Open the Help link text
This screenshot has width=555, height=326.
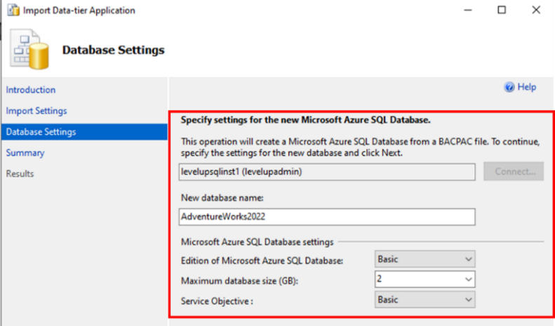pos(526,88)
